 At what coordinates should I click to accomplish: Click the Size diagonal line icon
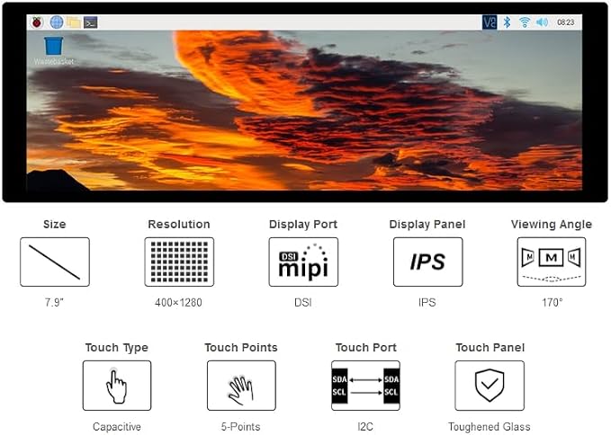[55, 262]
